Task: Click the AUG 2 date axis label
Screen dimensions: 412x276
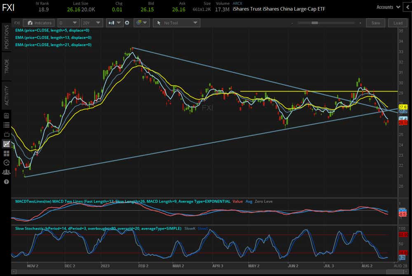Action: (x=367, y=266)
